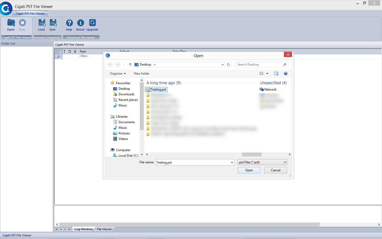Click the Desktop breadcrumb chevron
The height and width of the screenshot is (239, 382).
coord(155,65)
